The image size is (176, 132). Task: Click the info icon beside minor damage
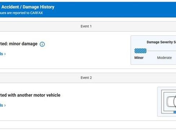click(x=42, y=44)
